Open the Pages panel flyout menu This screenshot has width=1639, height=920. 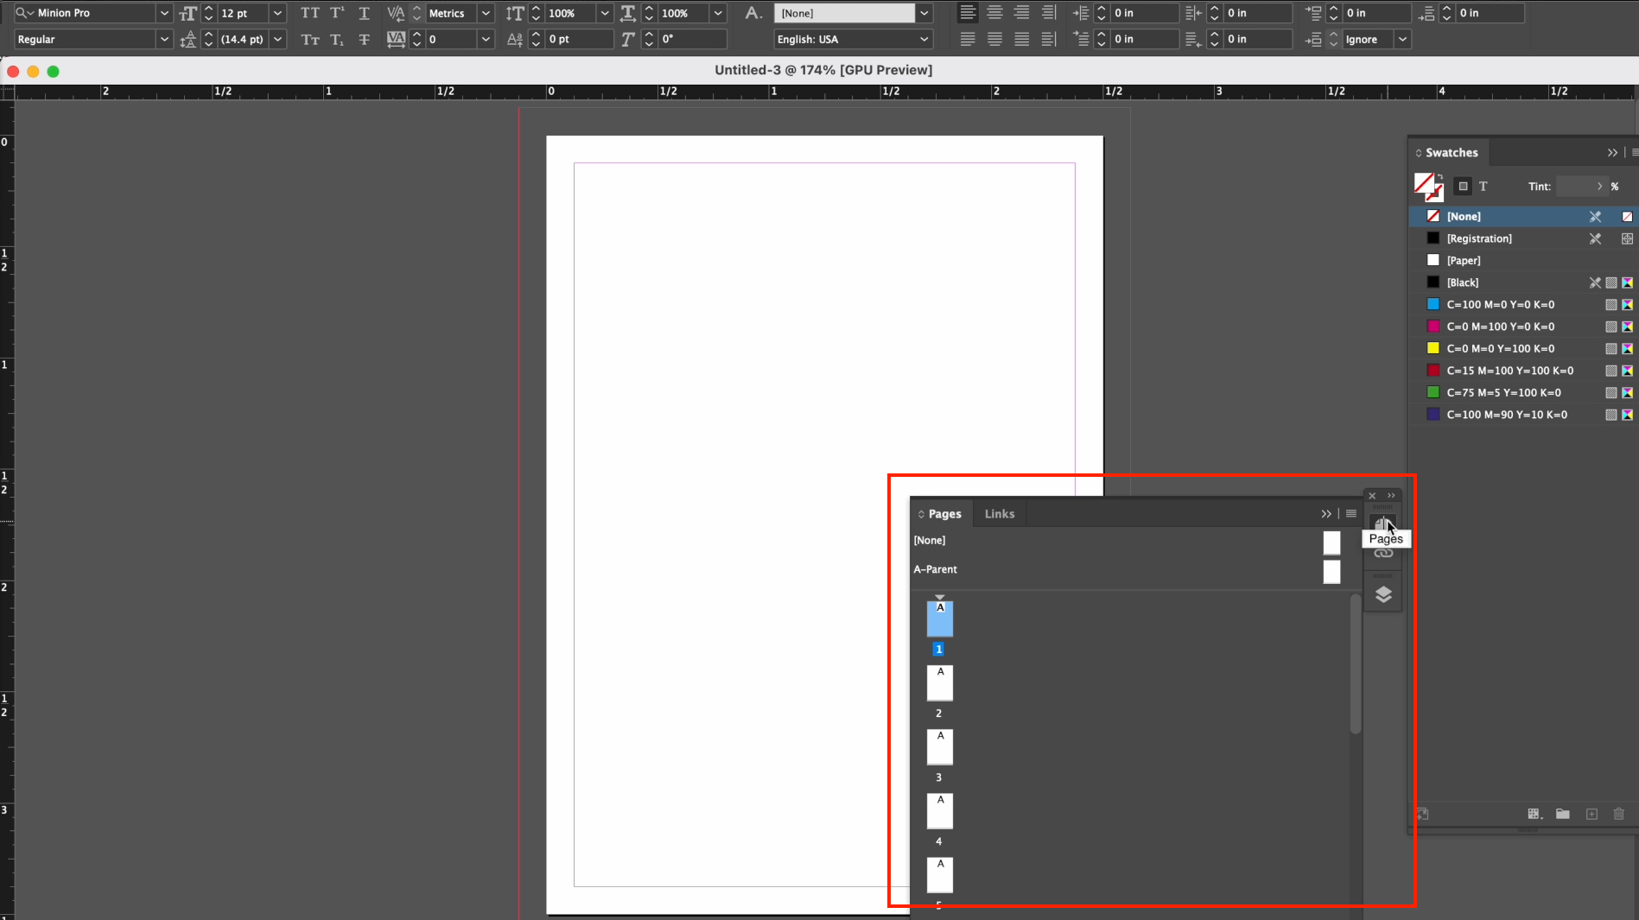[x=1350, y=513]
